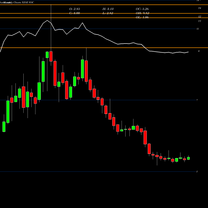The image size is (208, 208).
Task: Click the red candle with the tallest upper wick
Action: (x=51, y=56)
